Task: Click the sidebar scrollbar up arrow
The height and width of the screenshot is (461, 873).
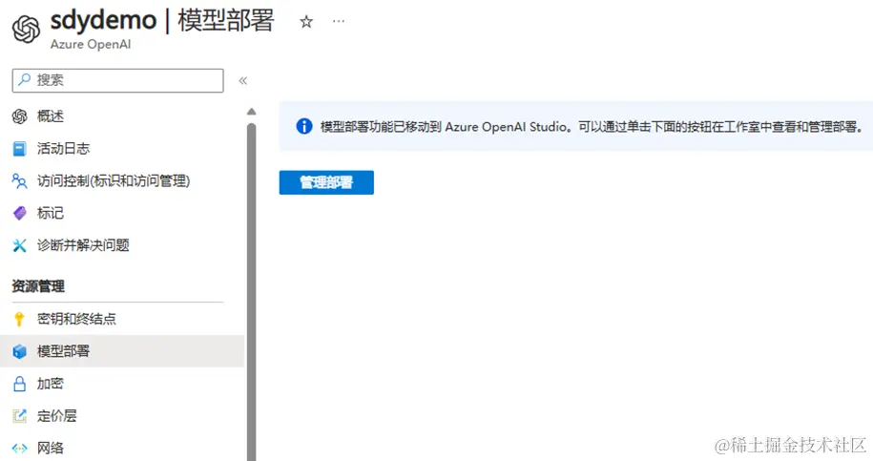Action: 252,112
